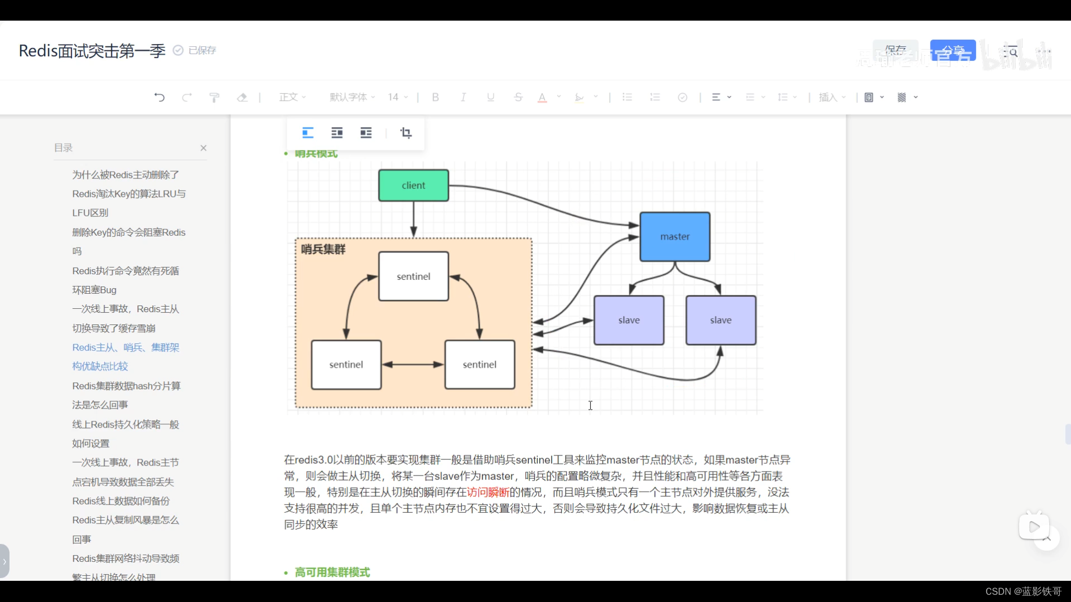Expand the collapsed left side panel arrow
The image size is (1071, 602).
[4, 561]
